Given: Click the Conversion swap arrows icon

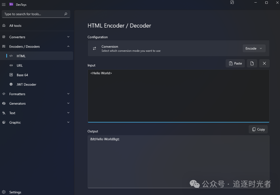Looking at the screenshot, I should tap(94, 48).
